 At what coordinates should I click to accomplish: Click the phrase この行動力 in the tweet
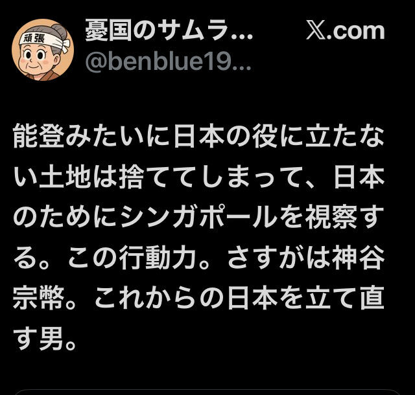coord(131,257)
